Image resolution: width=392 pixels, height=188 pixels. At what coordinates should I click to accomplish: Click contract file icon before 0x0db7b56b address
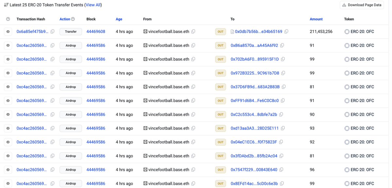[x=232, y=32]
